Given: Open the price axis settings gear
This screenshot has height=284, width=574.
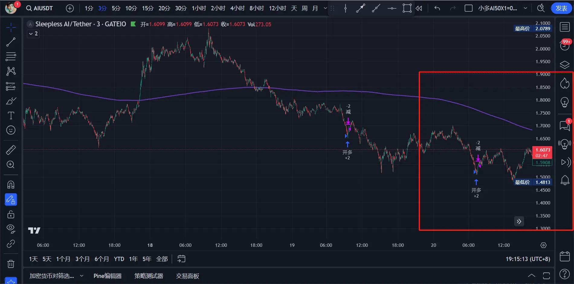Looking at the screenshot, I should (543, 245).
